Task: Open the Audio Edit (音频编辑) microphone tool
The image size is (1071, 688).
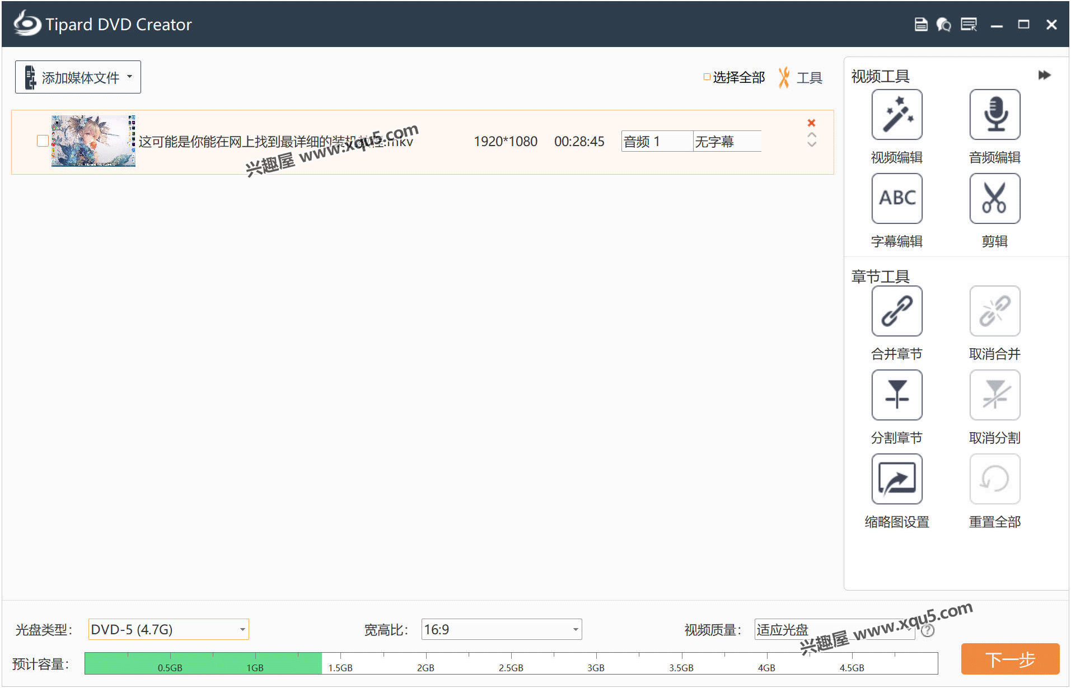Action: pyautogui.click(x=994, y=115)
